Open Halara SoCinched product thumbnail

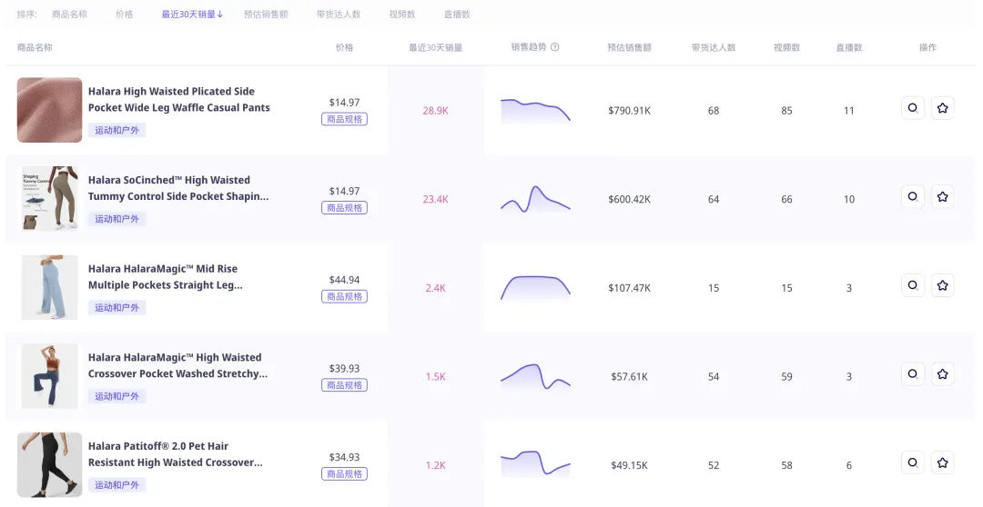49,198
